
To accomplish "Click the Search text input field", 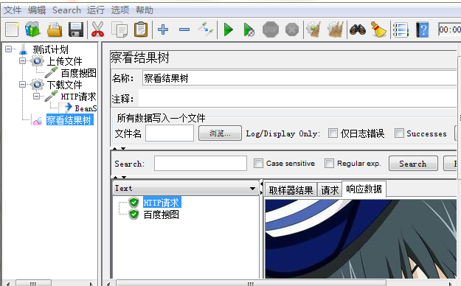I will 201,164.
